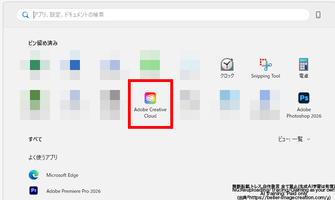Click the すべて section heading

(35, 139)
